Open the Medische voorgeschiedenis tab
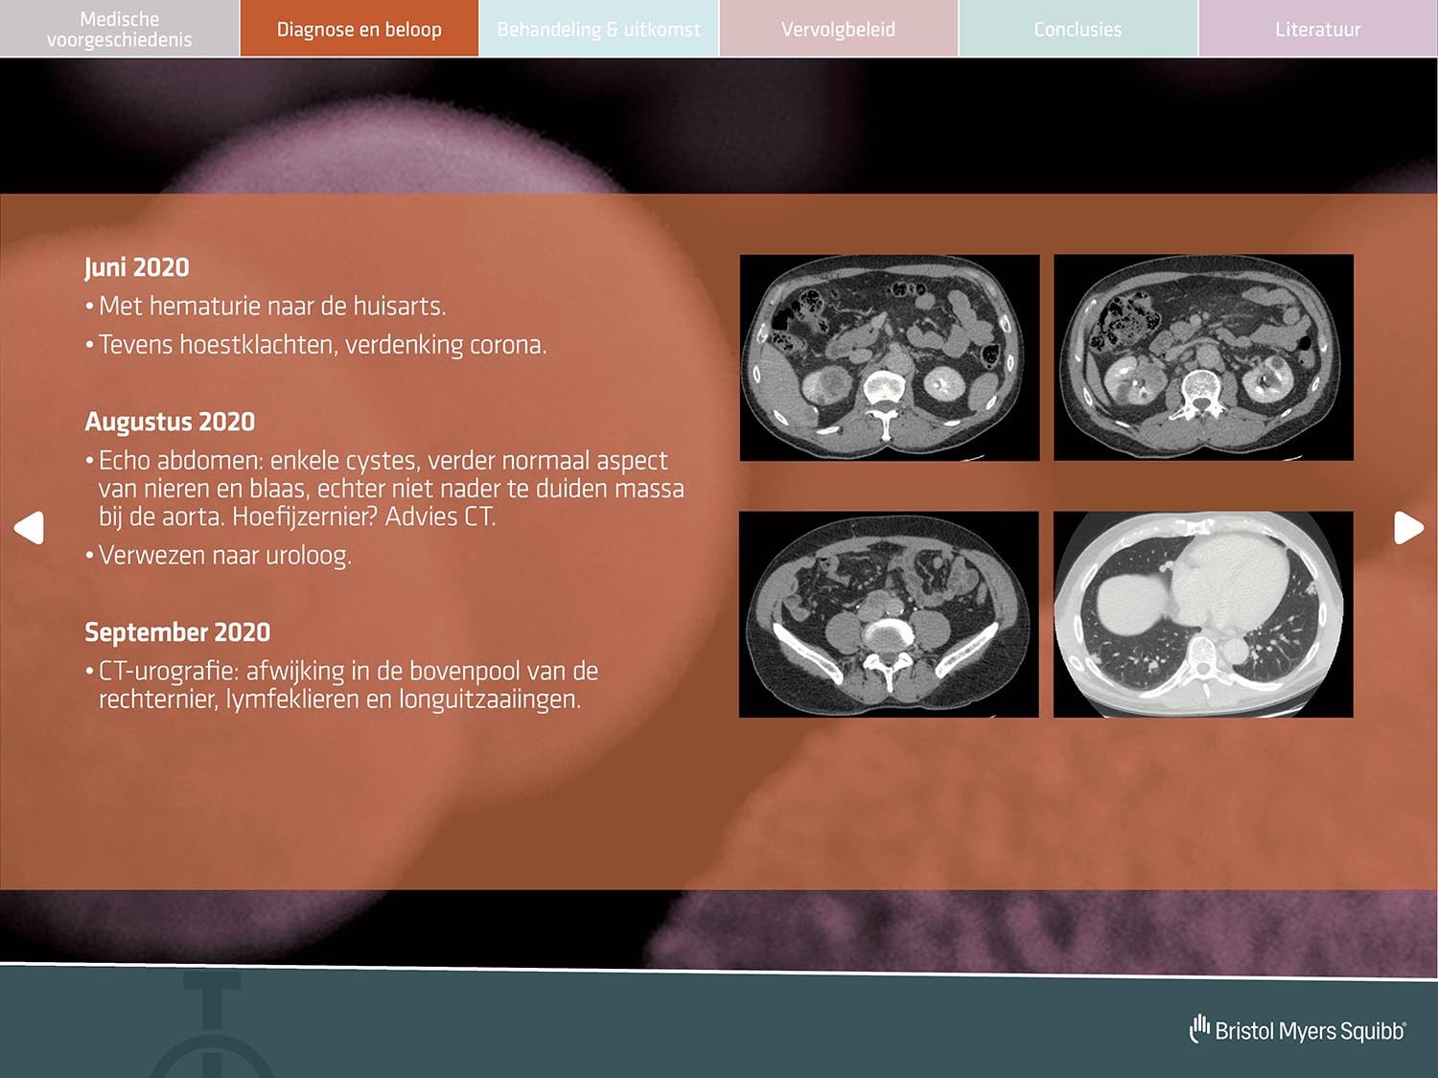This screenshot has width=1438, height=1078. (120, 29)
